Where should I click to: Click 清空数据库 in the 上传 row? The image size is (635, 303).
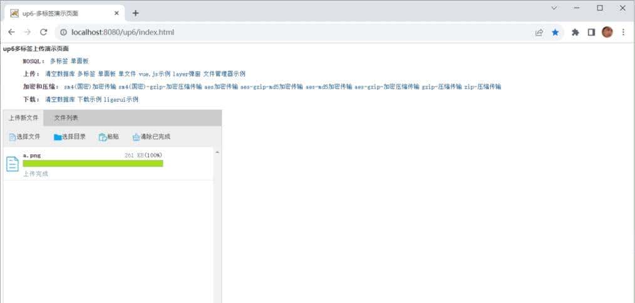click(60, 74)
